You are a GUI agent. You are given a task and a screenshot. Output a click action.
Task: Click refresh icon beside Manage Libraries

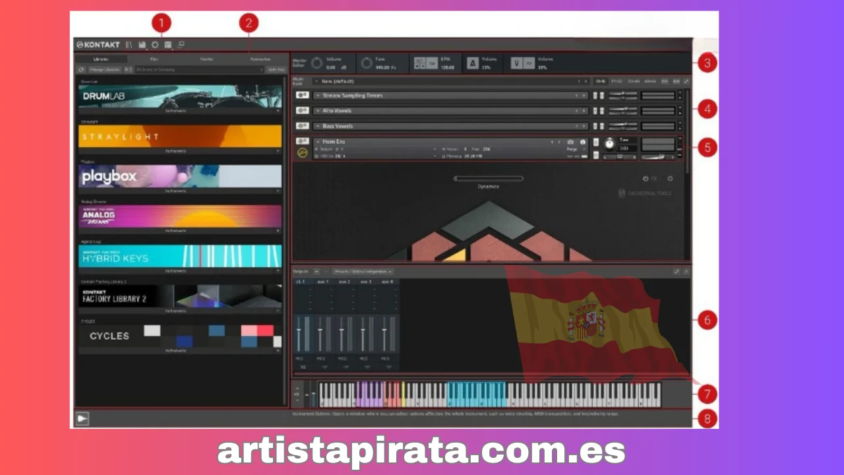81,69
